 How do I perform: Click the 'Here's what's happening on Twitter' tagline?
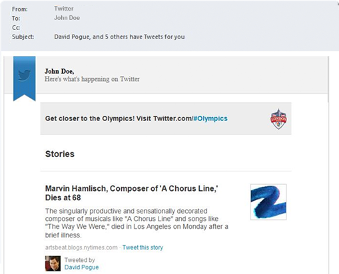point(92,79)
